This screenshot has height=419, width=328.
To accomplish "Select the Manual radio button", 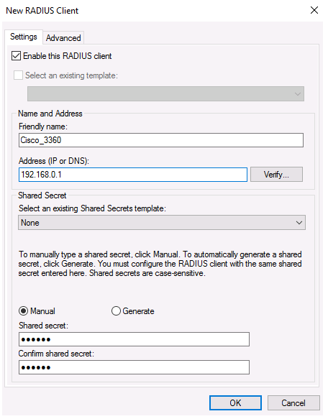I will point(24,311).
